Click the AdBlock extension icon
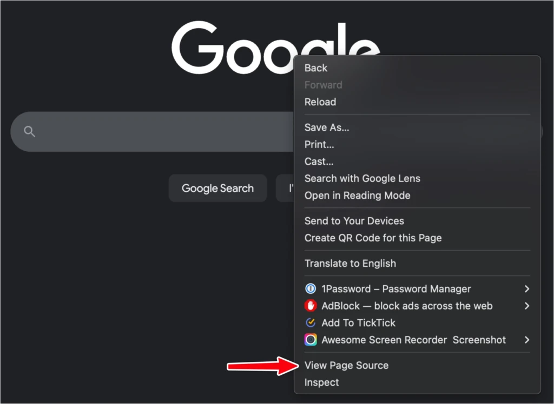The width and height of the screenshot is (554, 404). (x=310, y=306)
